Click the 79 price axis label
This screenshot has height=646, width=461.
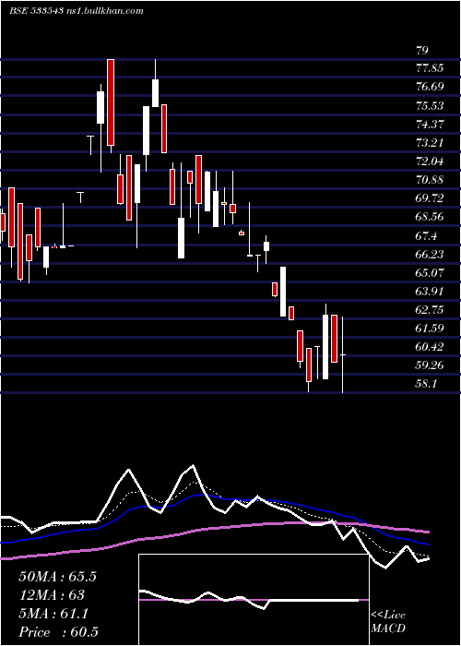pyautogui.click(x=422, y=50)
